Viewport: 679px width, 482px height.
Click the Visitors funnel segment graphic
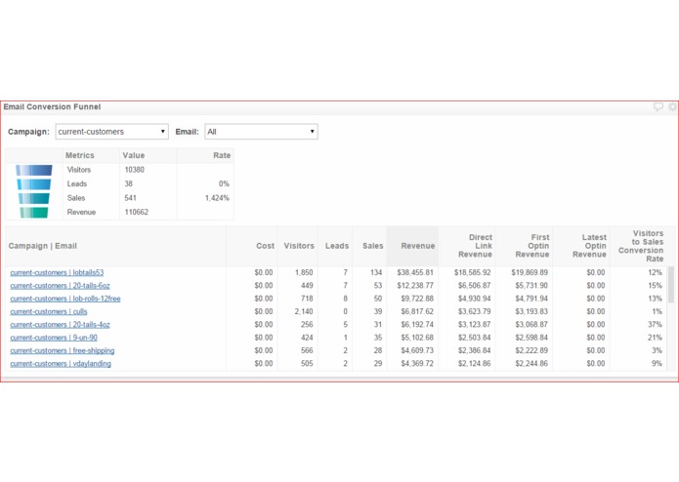34,170
